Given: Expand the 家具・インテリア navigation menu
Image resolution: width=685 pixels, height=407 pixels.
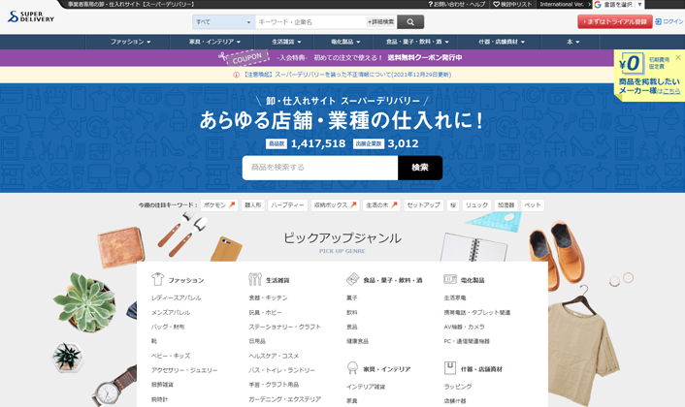Looking at the screenshot, I should pos(214,42).
